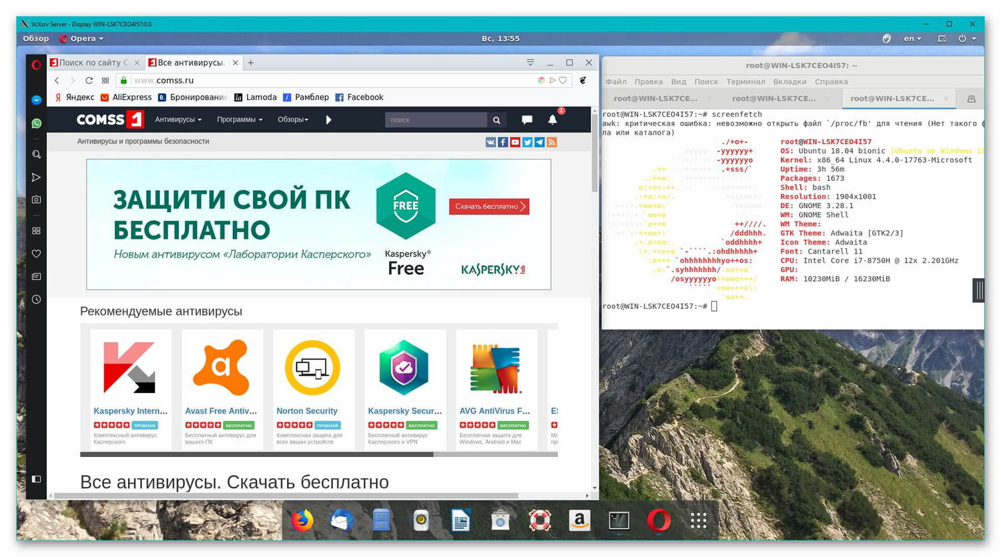This screenshot has height=557, width=1001.
Task: Open the Терминал menu in the terminal
Action: [x=745, y=82]
